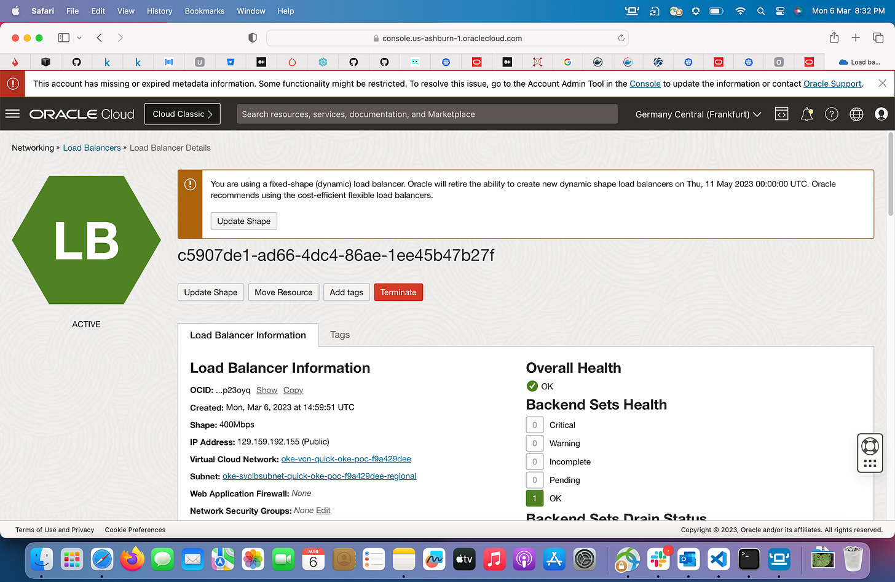Image resolution: width=895 pixels, height=582 pixels.
Task: Switch to the Tags tab
Action: (340, 335)
